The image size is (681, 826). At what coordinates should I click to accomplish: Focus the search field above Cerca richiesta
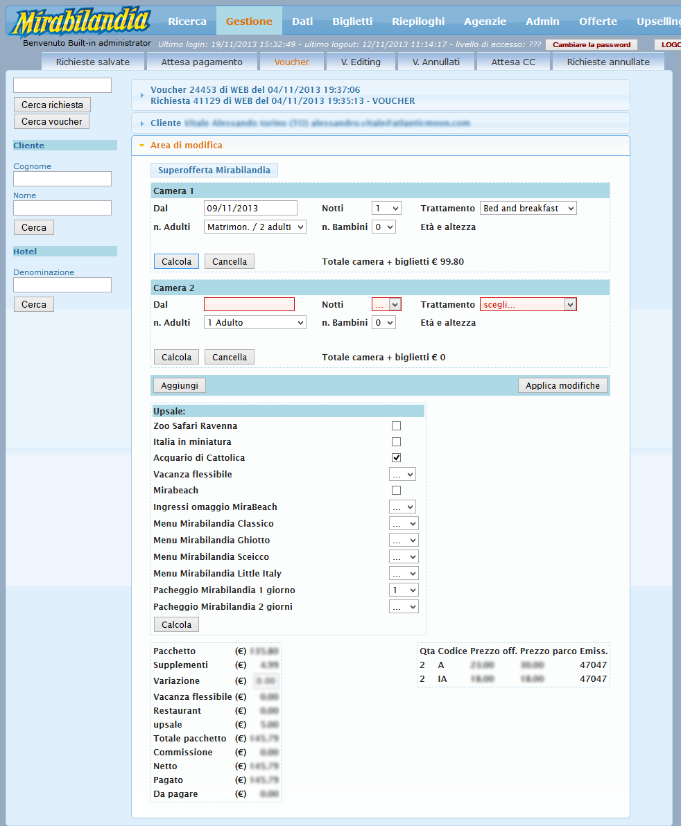[62, 85]
